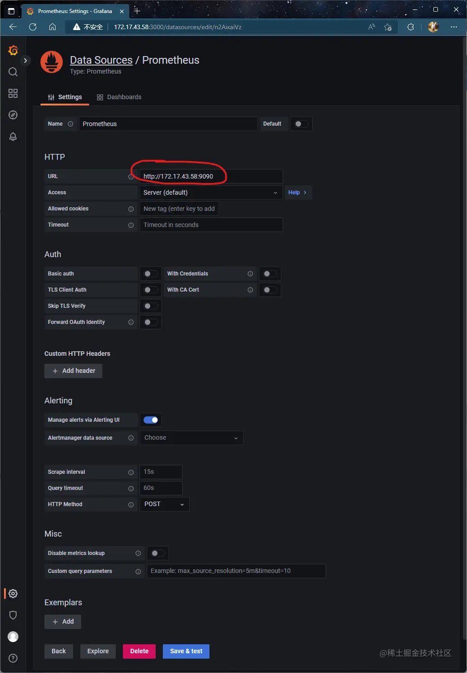
Task: Open browser extensions puzzle icon
Action: coord(410,27)
